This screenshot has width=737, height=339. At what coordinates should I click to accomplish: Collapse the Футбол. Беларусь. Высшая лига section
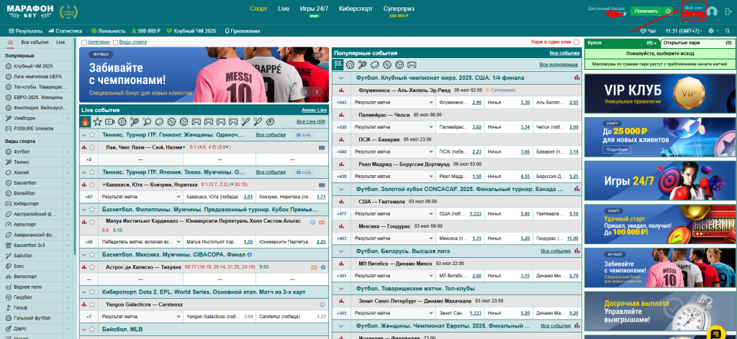pos(340,251)
